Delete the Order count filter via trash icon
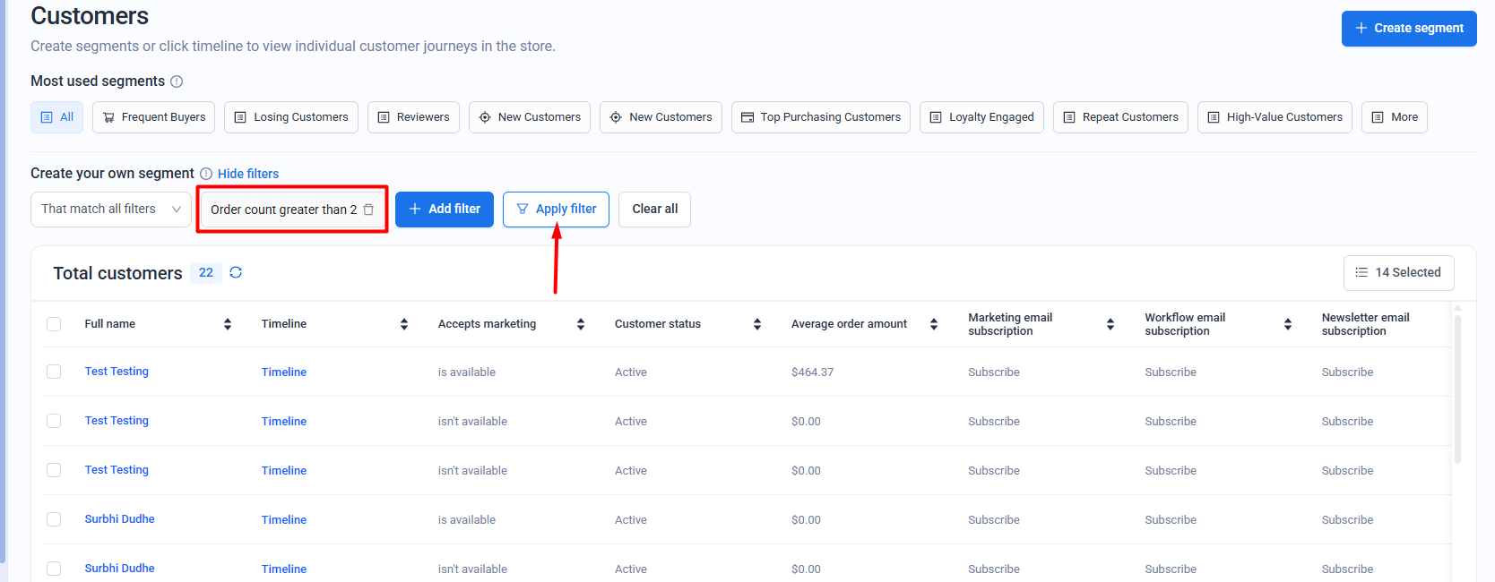1495x582 pixels. click(x=368, y=210)
